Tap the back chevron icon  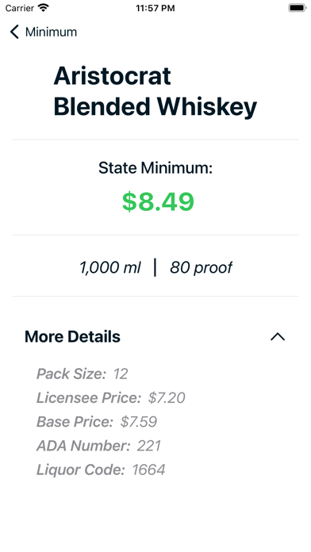[x=14, y=32]
